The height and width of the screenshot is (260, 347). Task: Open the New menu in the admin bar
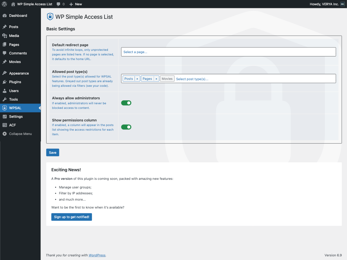pos(75,4)
